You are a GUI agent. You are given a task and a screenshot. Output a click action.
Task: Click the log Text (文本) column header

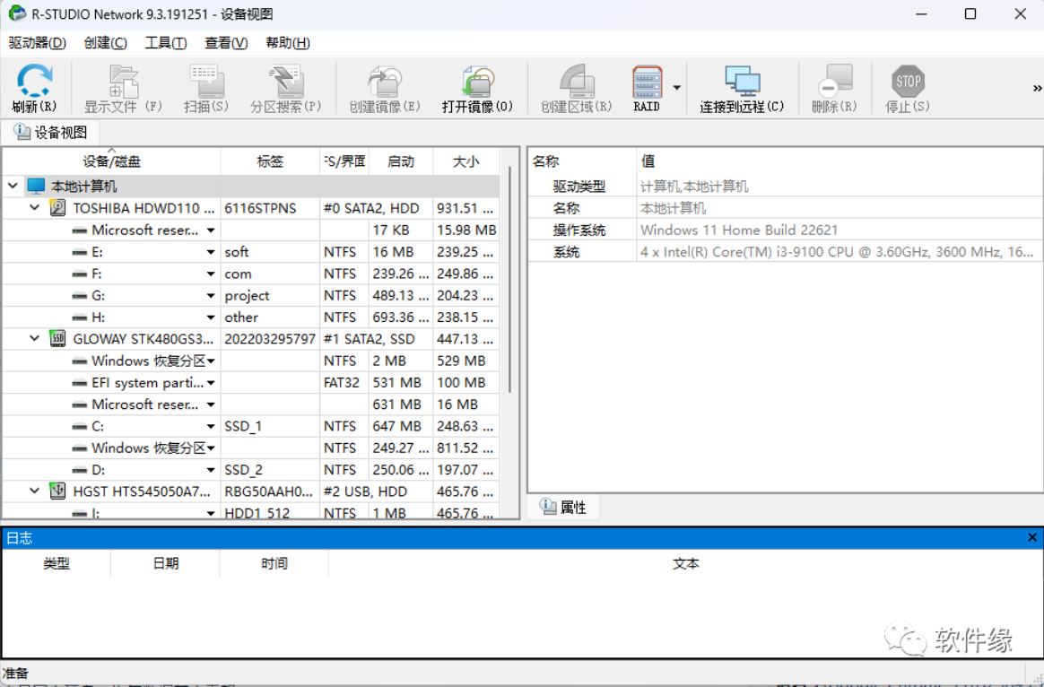click(686, 564)
